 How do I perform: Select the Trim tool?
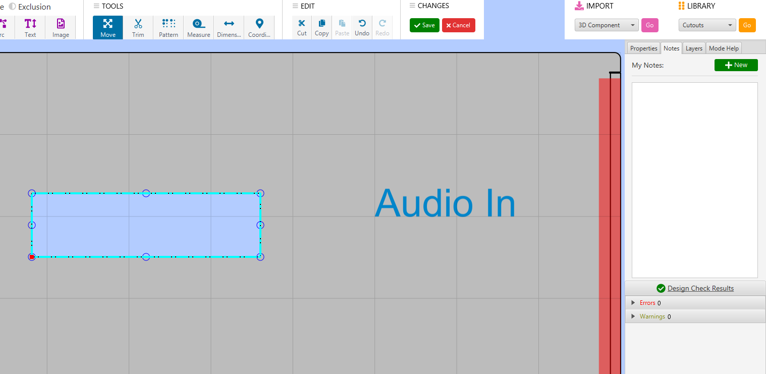(x=138, y=28)
